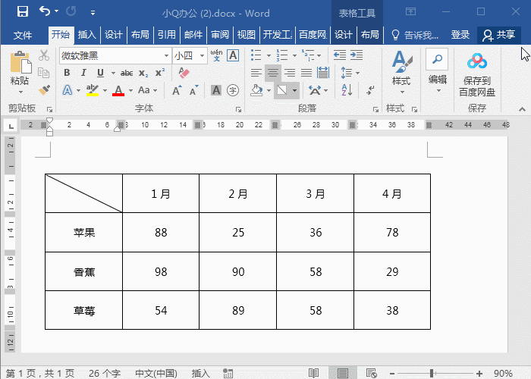Image resolution: width=531 pixels, height=379 pixels.
Task: Click the Enclose Characters circled icon
Action: point(233,90)
